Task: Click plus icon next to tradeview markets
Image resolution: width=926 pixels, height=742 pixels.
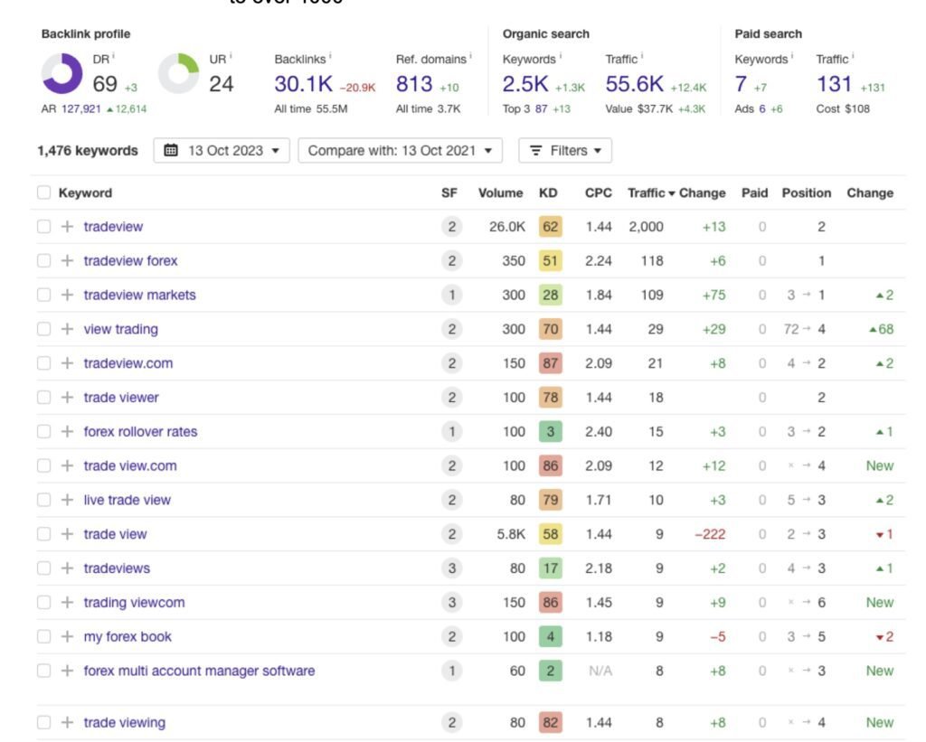Action: click(67, 296)
